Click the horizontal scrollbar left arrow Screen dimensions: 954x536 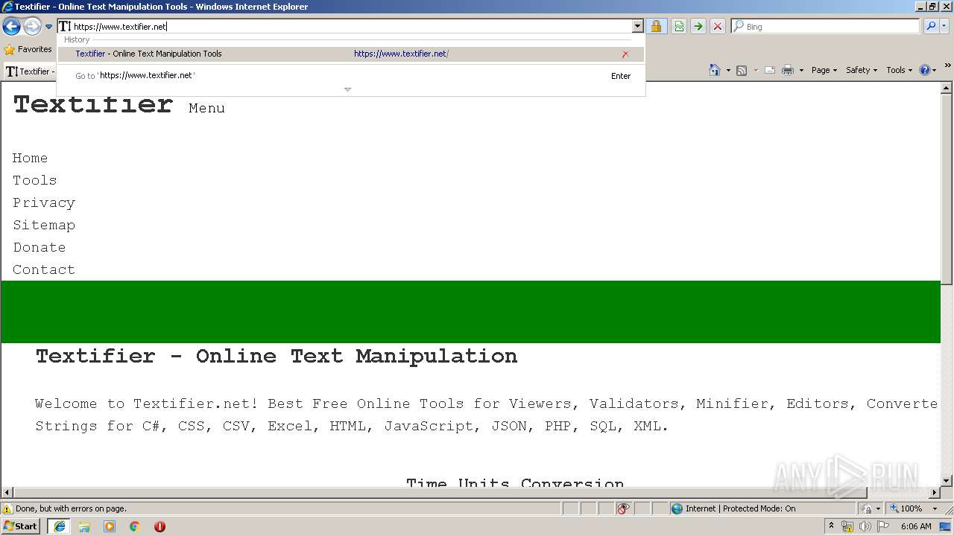pyautogui.click(x=7, y=493)
